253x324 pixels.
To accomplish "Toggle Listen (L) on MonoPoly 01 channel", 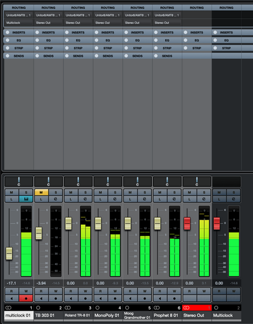I will pyautogui.click(x=101, y=199).
